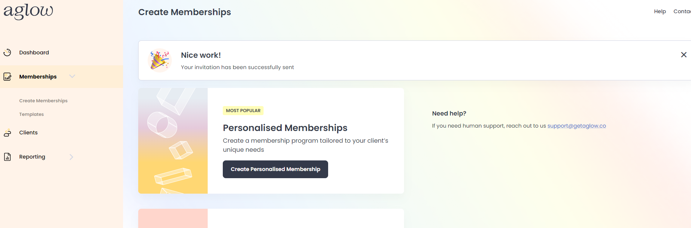Select the Dashboard menu label
Screen dimensions: 691x228
[x=34, y=52]
